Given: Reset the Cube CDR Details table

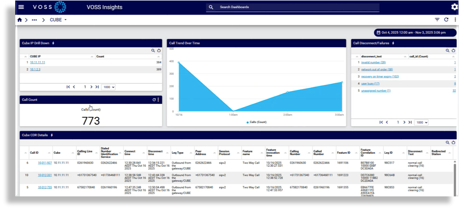Looking at the screenshot, I should coord(453,143).
